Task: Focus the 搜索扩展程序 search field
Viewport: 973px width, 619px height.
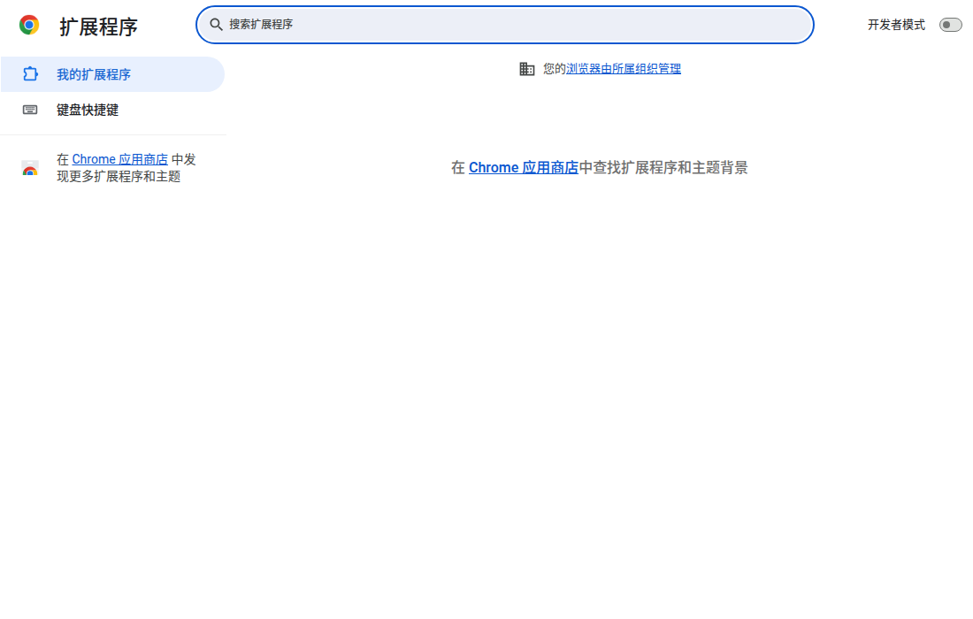Action: click(x=504, y=25)
